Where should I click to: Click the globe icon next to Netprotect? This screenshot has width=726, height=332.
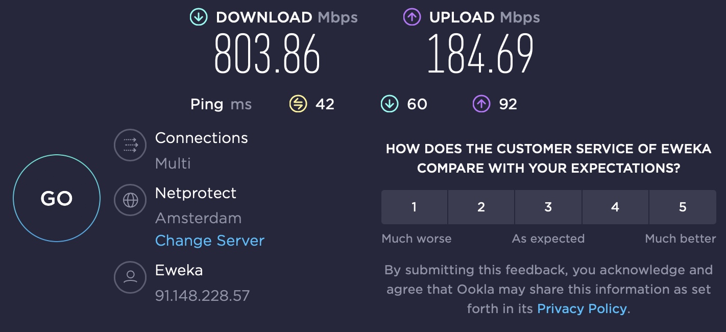(x=130, y=200)
